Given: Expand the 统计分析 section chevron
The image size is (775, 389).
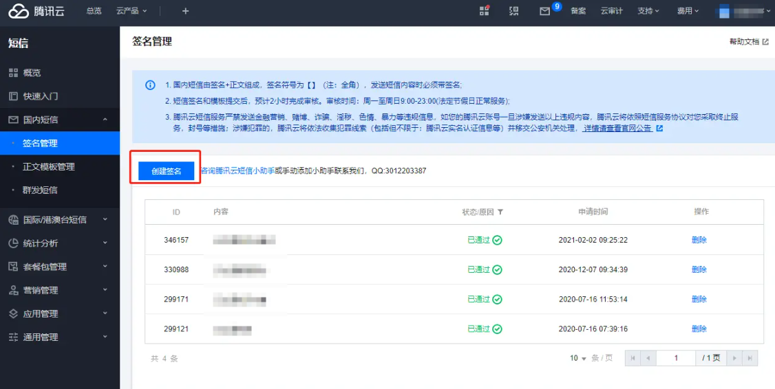Looking at the screenshot, I should pyautogui.click(x=105, y=242).
